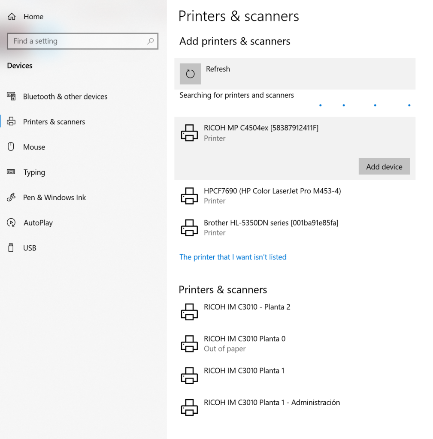Click the search magnifier icon
Screen dimensions: 433x439
150,41
